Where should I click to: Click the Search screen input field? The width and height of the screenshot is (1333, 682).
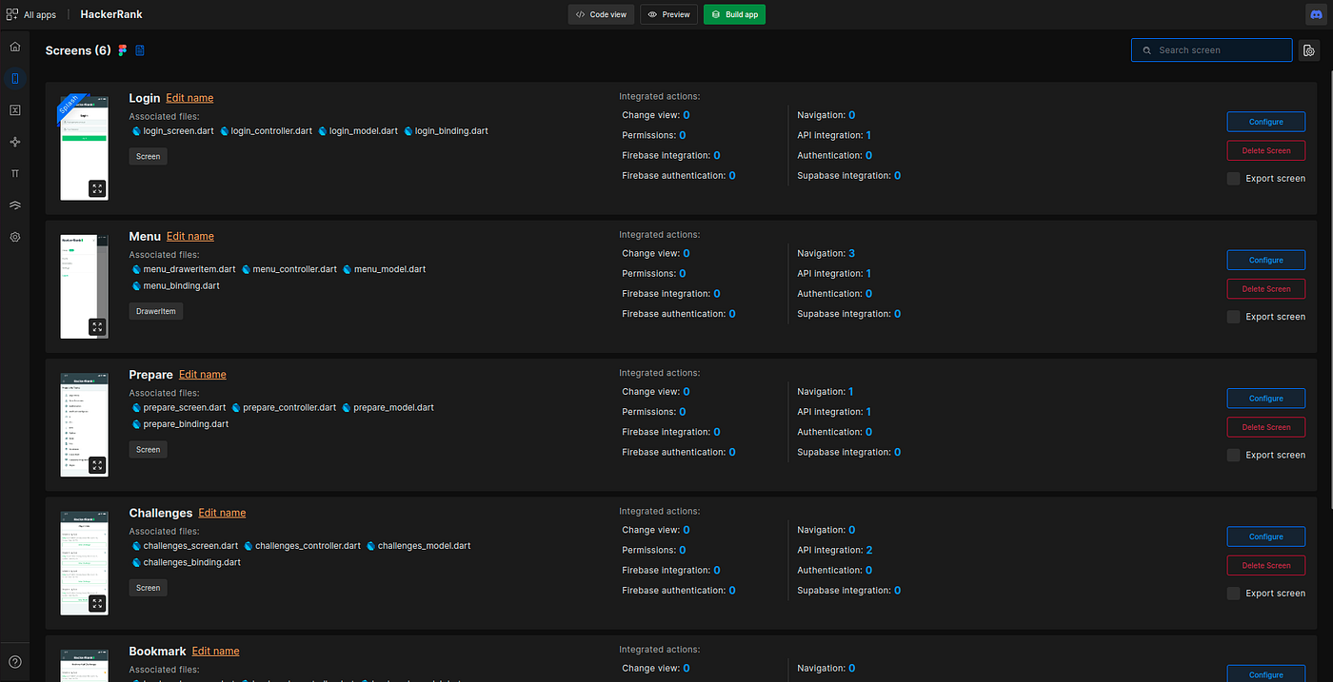1211,49
